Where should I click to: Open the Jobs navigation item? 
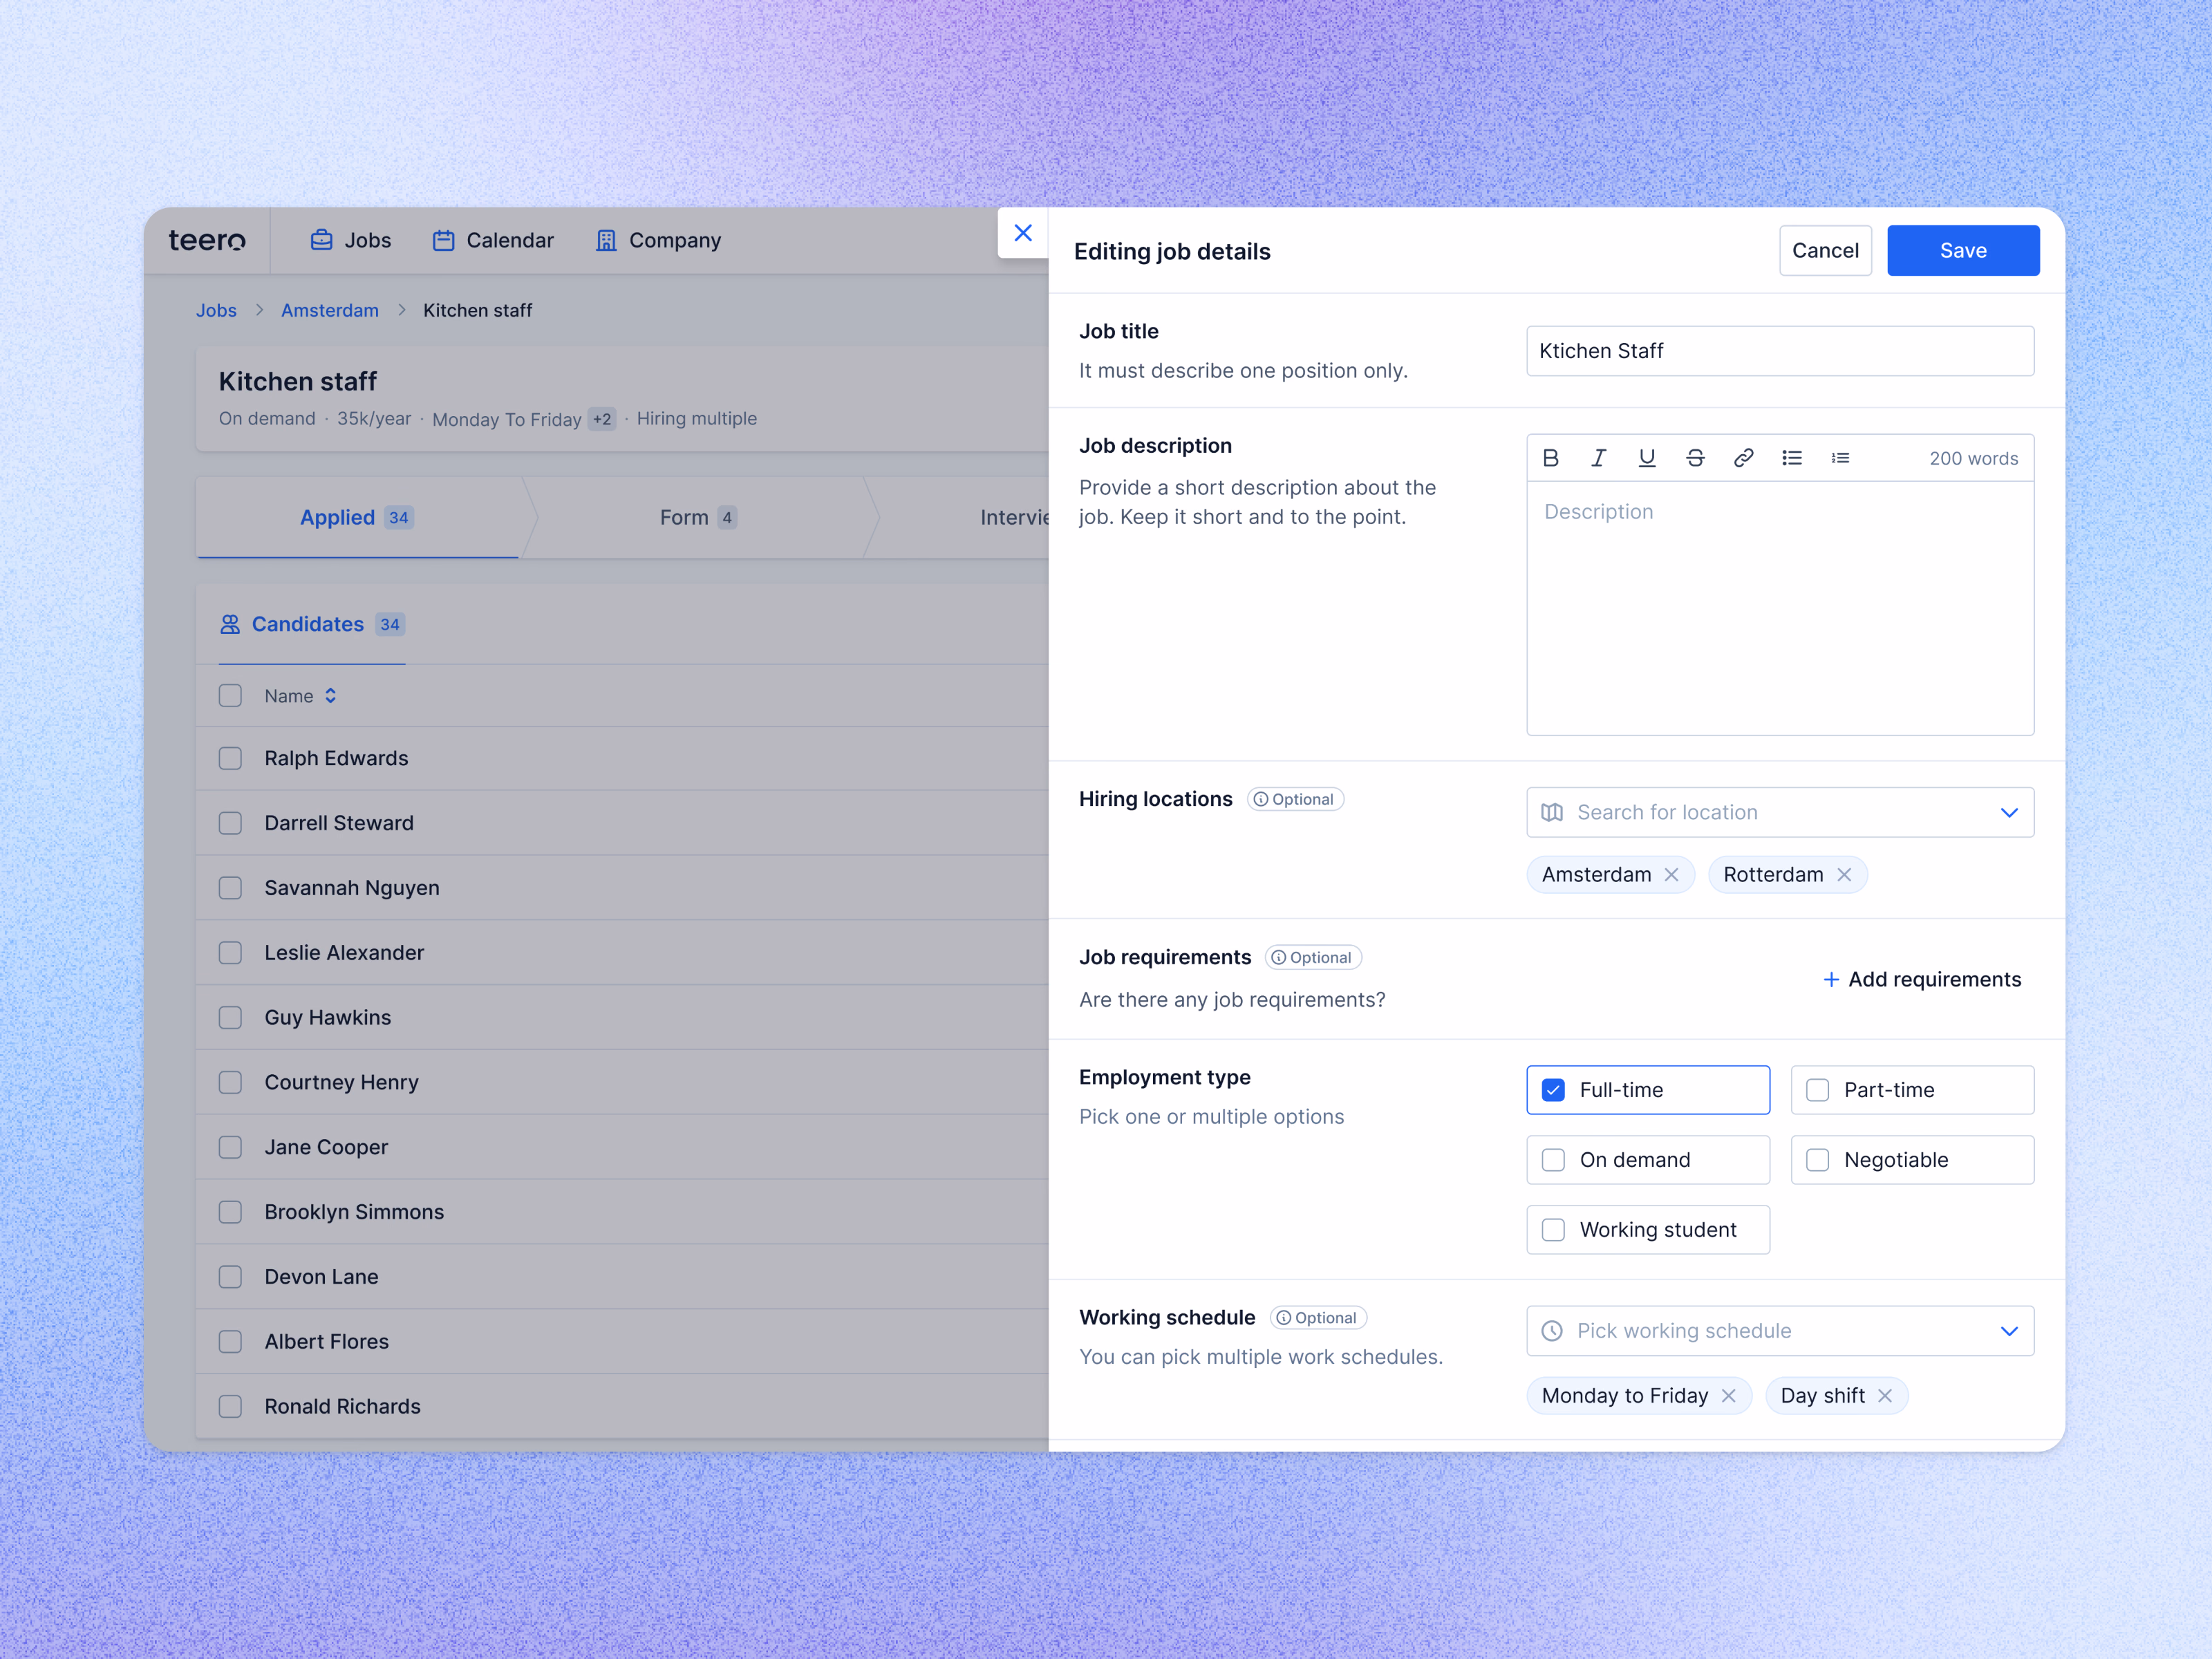tap(351, 240)
